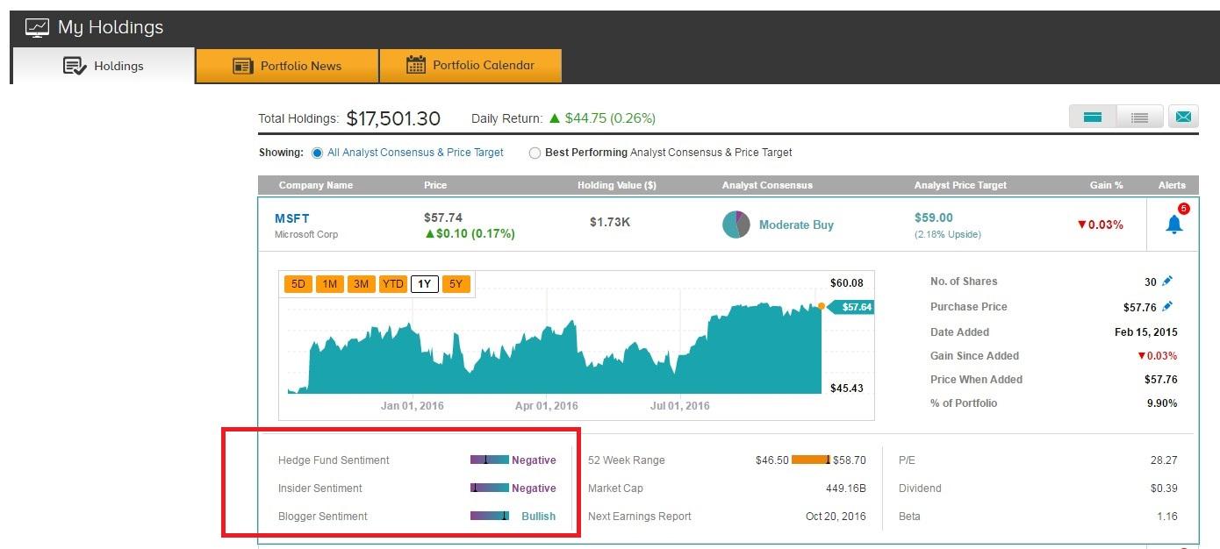Click the Negative hedge fund sentiment label

pos(534,460)
